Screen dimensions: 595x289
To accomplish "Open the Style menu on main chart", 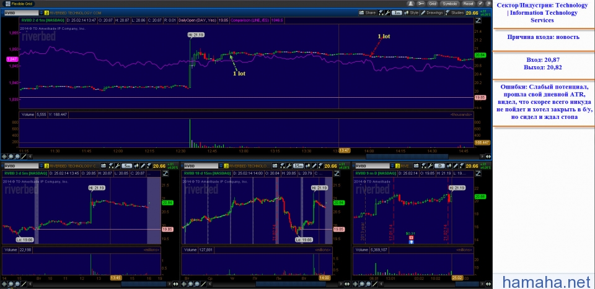I will tap(412, 12).
